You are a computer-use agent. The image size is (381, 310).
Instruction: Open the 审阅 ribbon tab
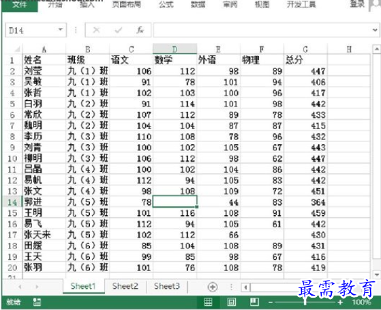(x=230, y=4)
